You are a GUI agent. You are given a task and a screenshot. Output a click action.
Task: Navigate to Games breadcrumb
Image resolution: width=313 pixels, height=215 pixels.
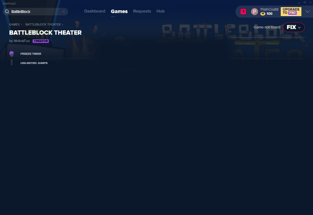pyautogui.click(x=14, y=24)
